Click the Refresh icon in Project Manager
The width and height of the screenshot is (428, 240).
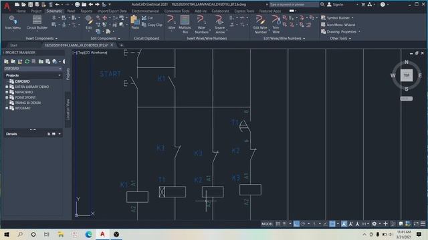pyautogui.click(x=27, y=61)
